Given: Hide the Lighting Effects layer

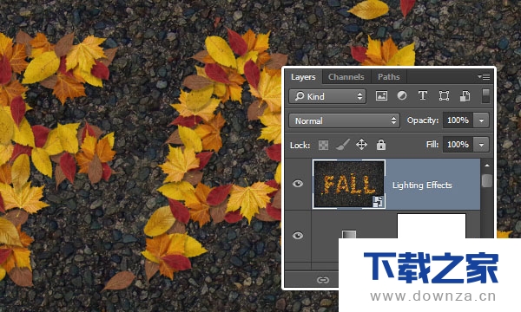Looking at the screenshot, I should (x=298, y=184).
